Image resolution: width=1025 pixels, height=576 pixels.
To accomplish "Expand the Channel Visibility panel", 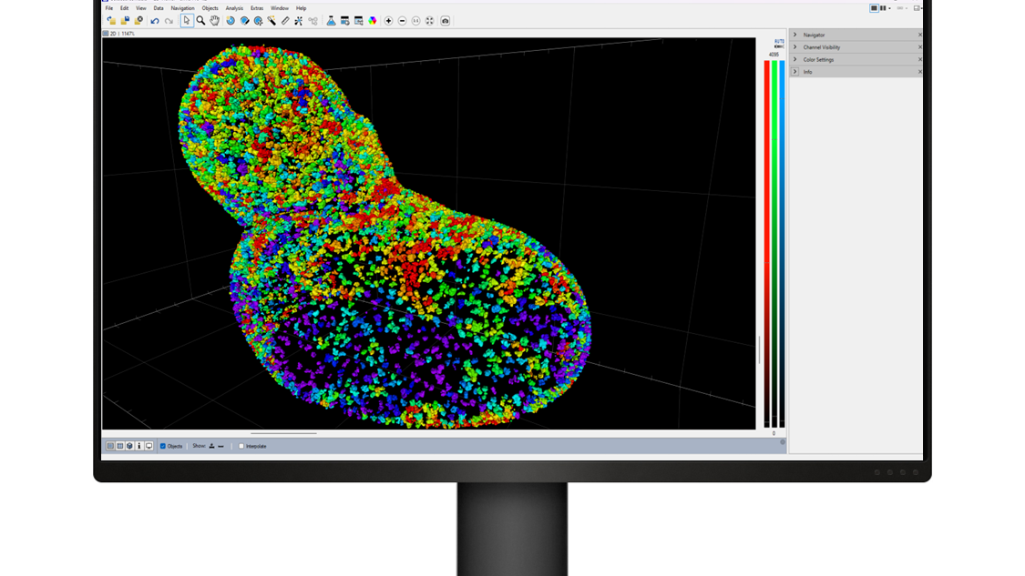I will pos(795,47).
